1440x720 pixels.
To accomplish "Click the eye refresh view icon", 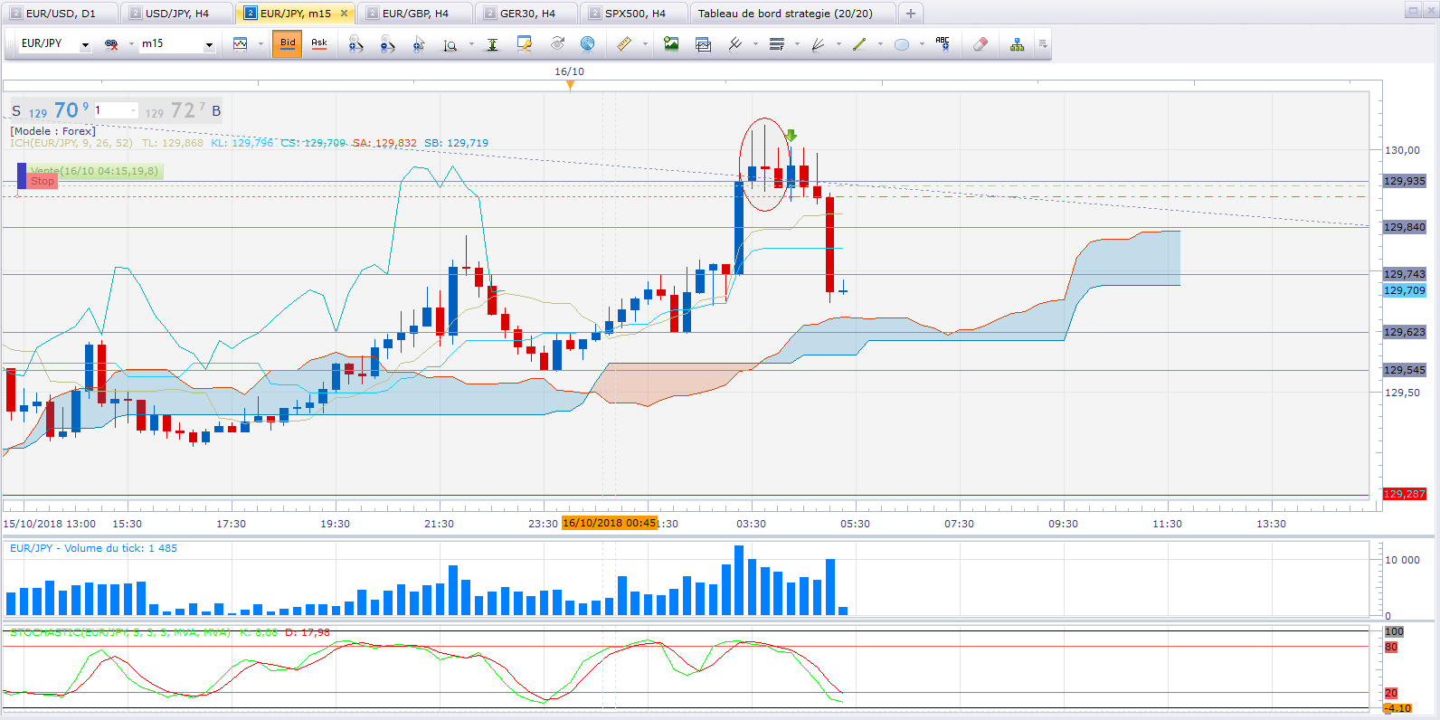I will point(557,43).
